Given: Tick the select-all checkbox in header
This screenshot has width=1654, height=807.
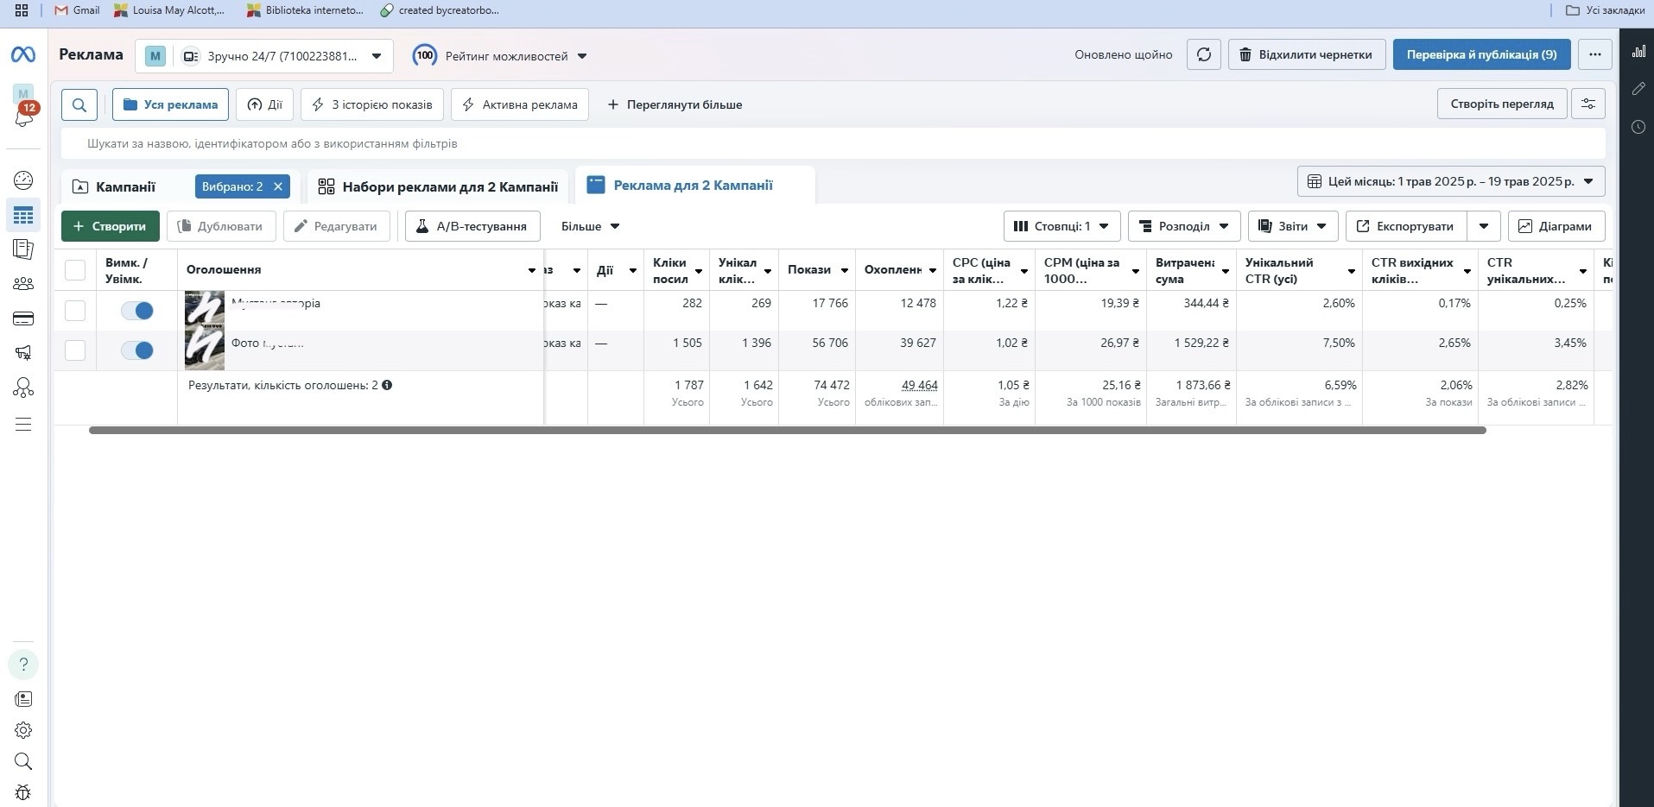Looking at the screenshot, I should tap(75, 270).
